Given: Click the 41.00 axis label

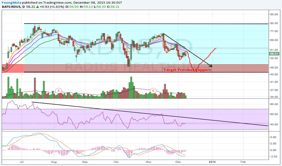Looking at the screenshot, I should (274, 82).
